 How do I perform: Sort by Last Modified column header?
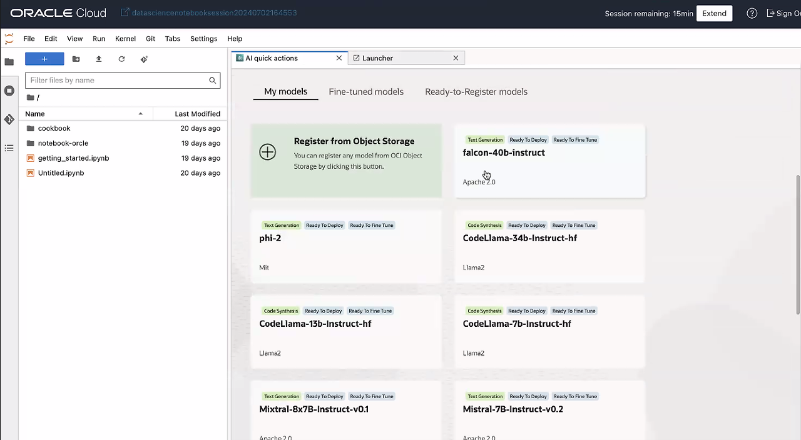point(197,114)
